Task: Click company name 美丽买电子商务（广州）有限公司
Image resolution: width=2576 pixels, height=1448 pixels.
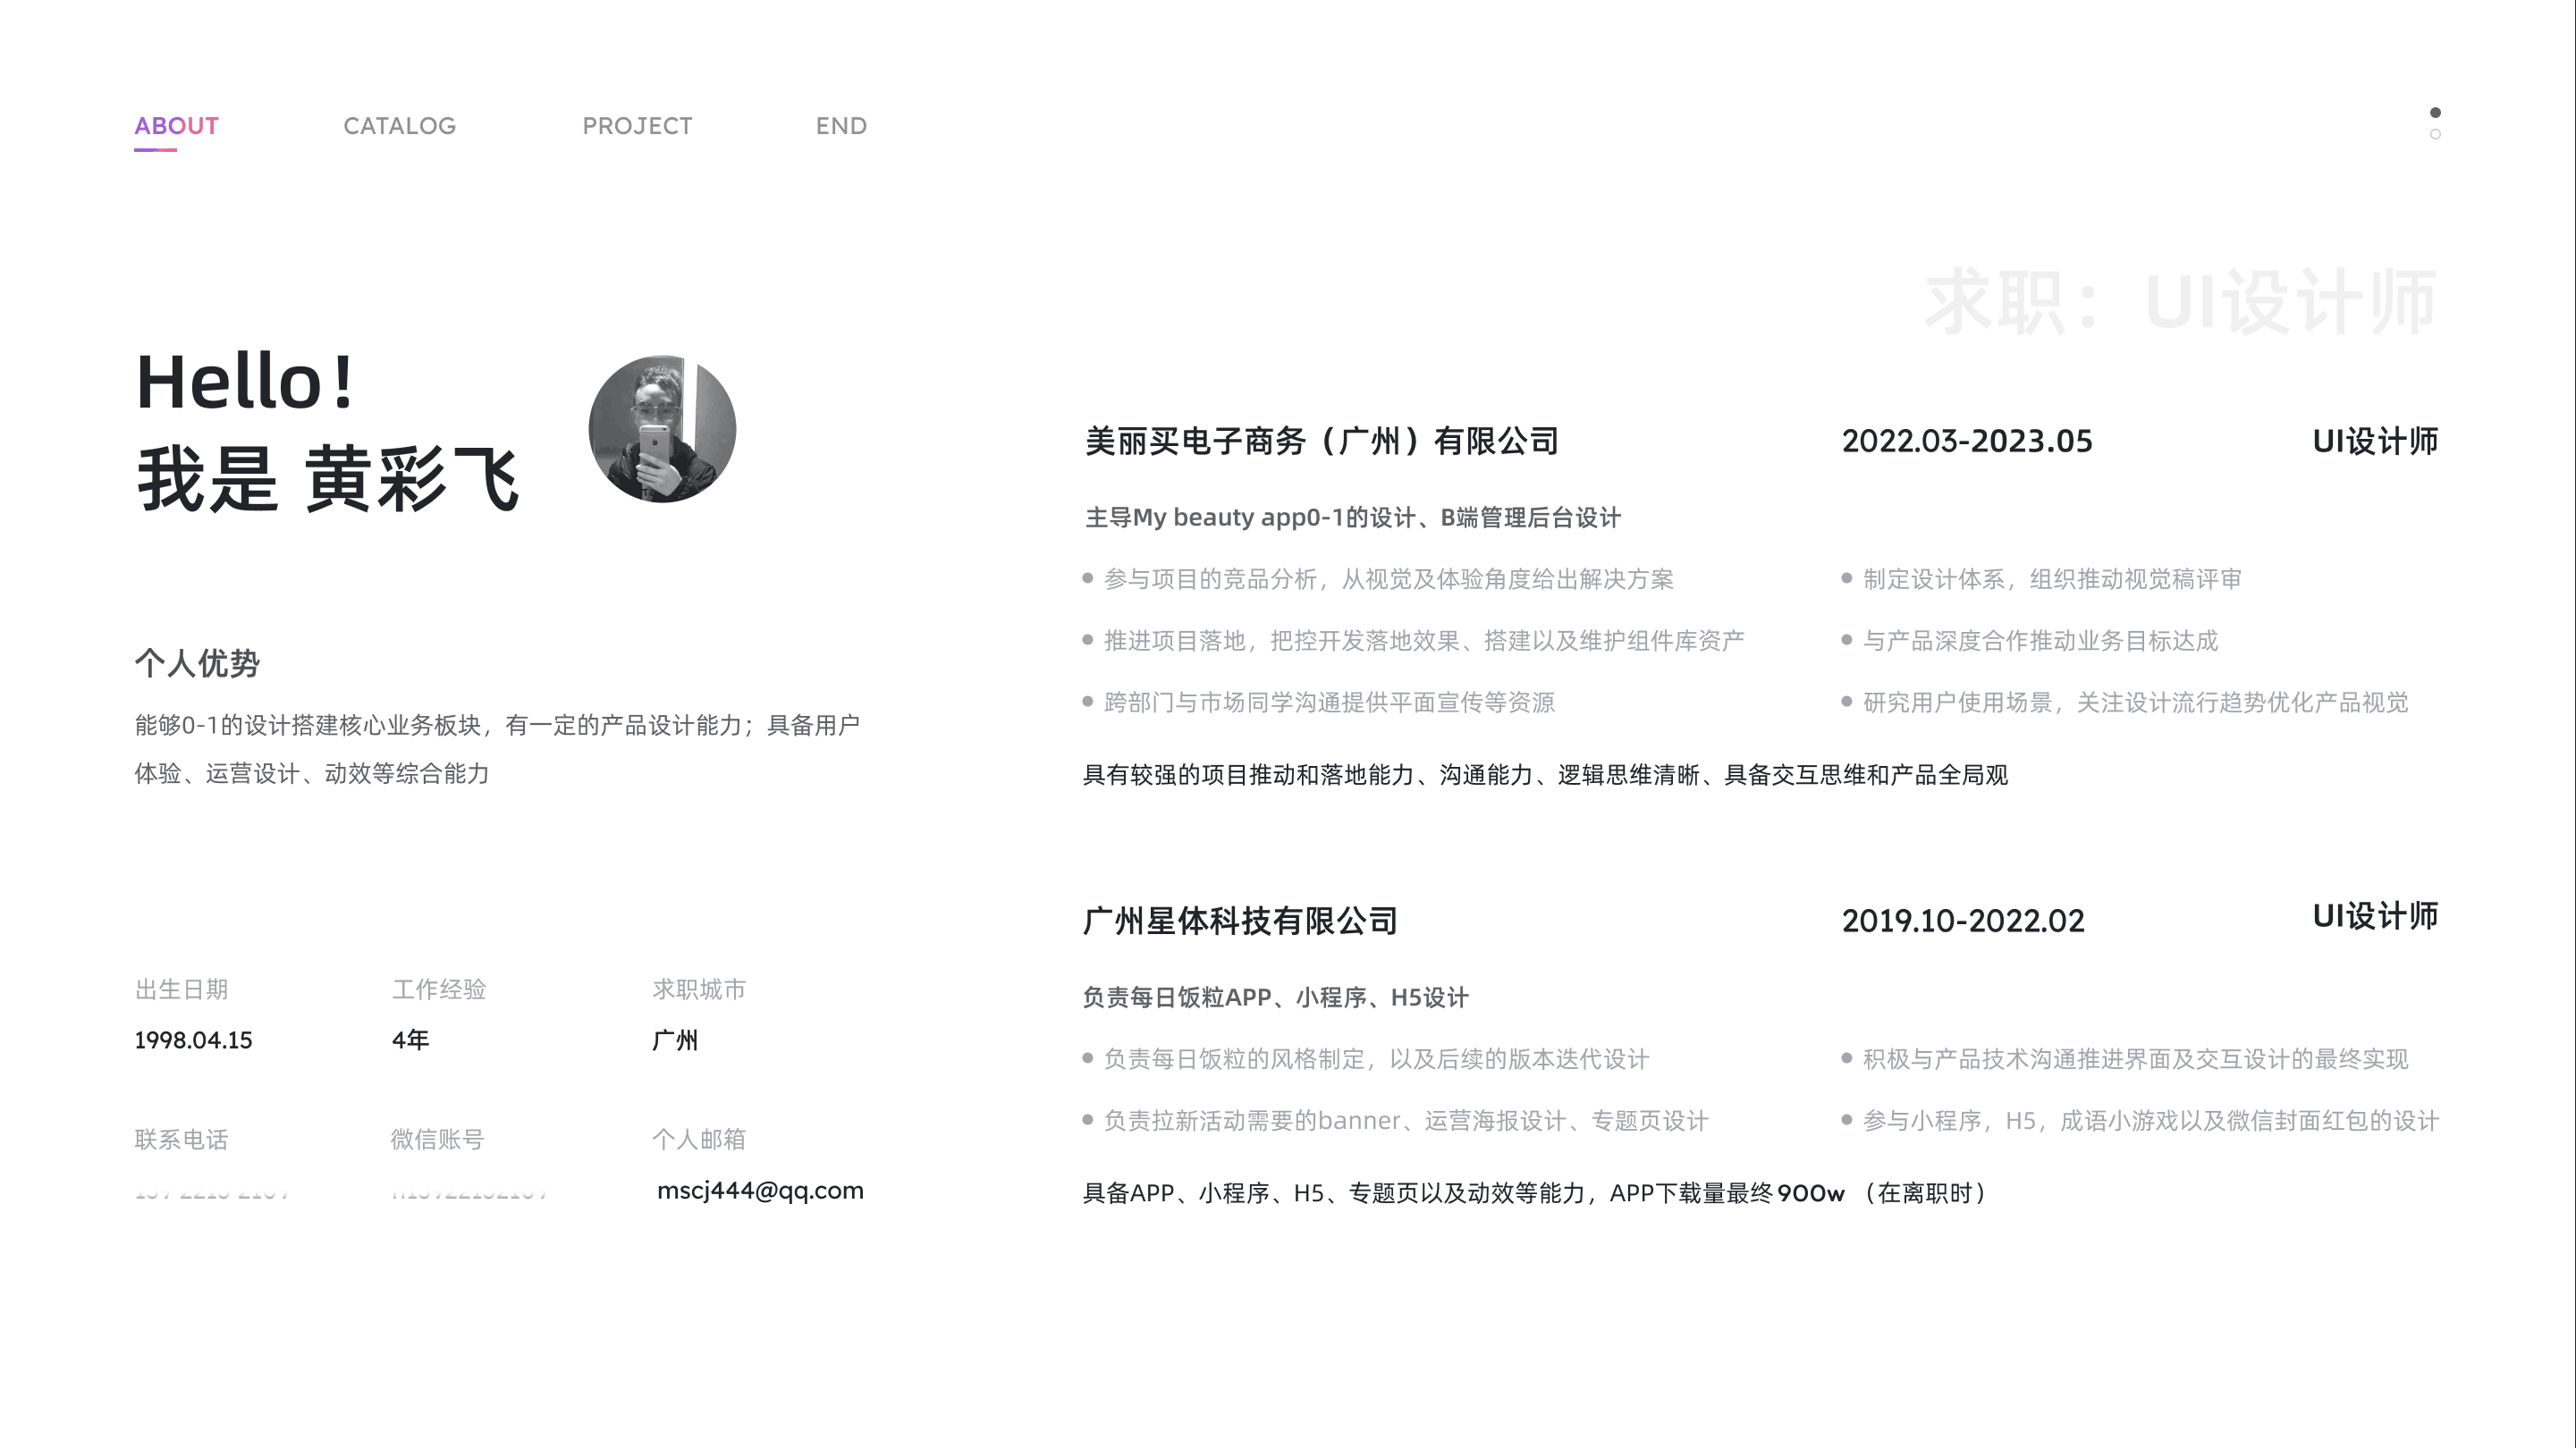Action: click(1322, 441)
